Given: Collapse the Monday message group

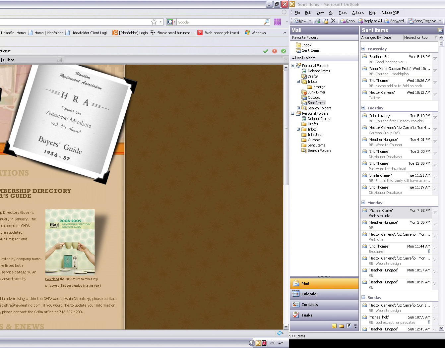Looking at the screenshot, I should click(363, 203).
